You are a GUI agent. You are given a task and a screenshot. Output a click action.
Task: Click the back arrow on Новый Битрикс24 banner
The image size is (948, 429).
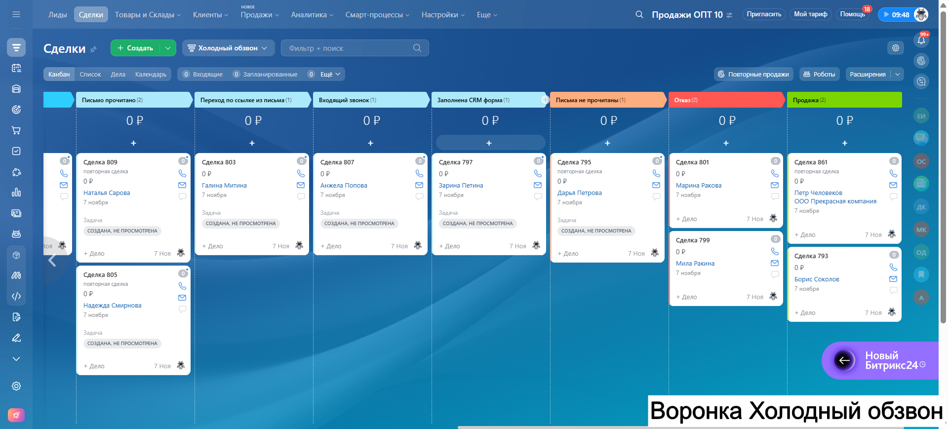coord(844,360)
